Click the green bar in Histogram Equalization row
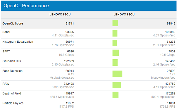177x112 pixels. 115,43
